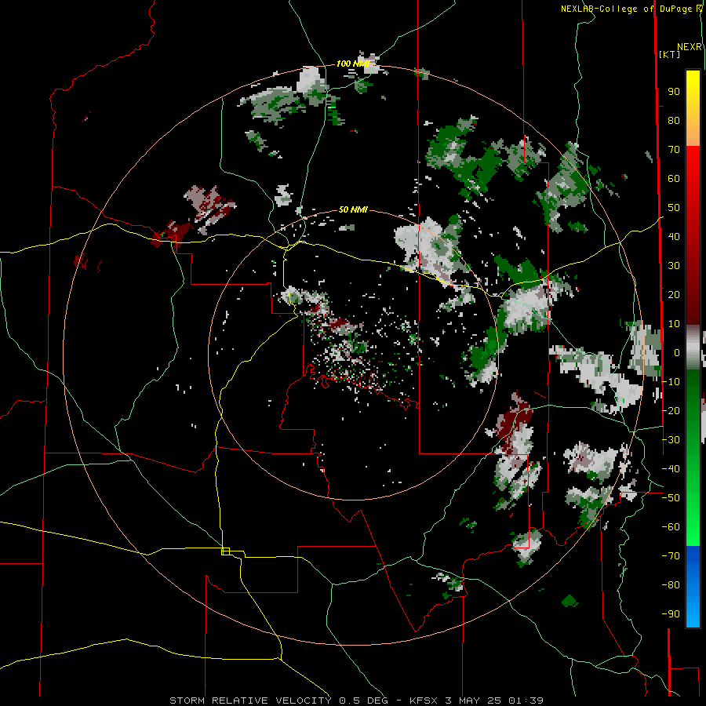Click the 0 value on the color scale
The image size is (706, 706).
coord(677,352)
